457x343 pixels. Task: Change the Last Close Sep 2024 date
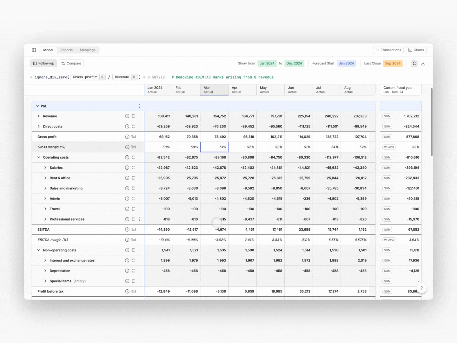click(393, 63)
